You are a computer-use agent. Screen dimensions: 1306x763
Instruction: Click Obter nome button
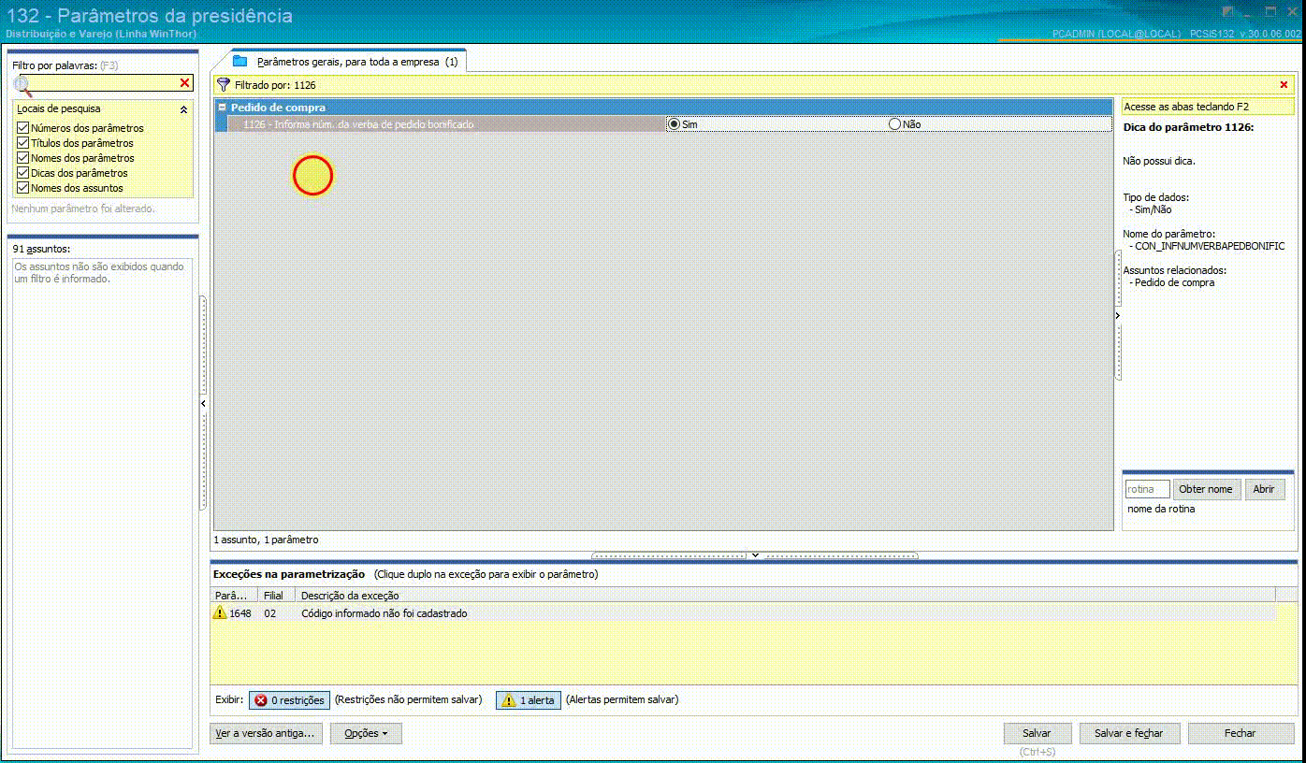[1206, 489]
